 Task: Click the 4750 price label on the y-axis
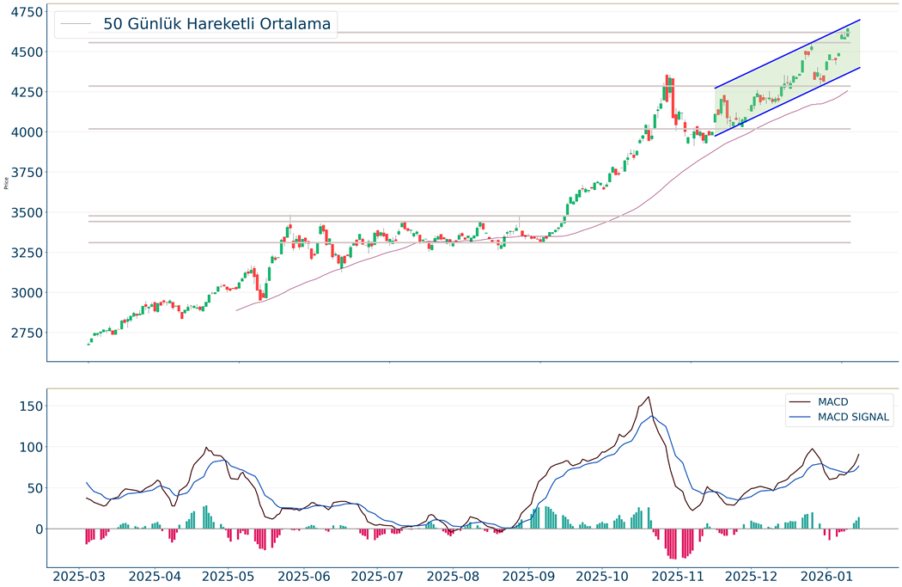(x=24, y=12)
